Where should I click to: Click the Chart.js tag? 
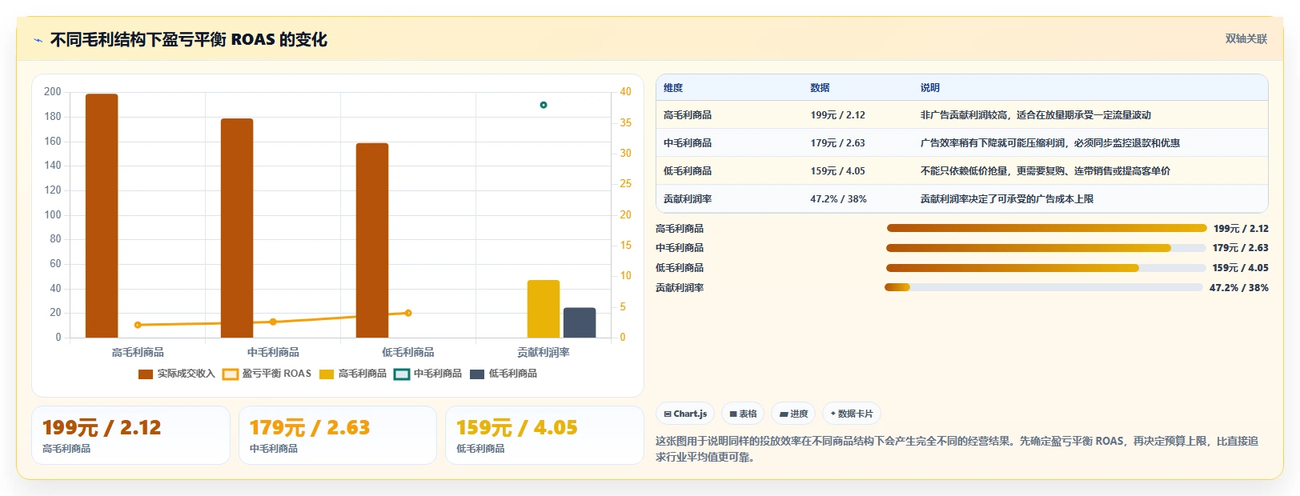point(685,414)
